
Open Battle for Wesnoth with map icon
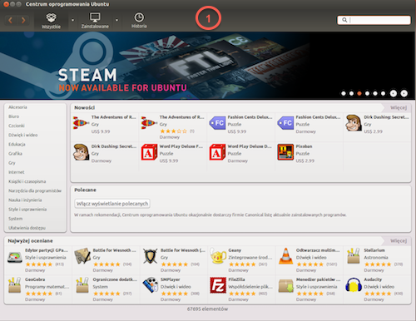tap(82, 256)
